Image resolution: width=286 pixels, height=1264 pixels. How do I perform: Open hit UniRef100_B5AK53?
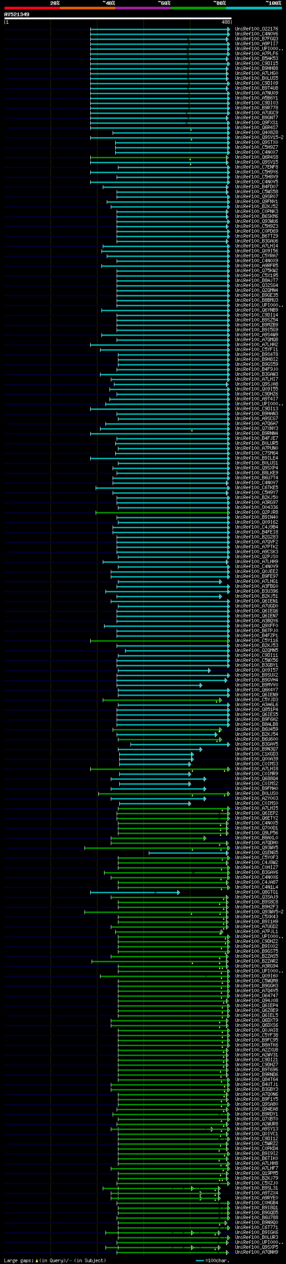[x=257, y=58]
